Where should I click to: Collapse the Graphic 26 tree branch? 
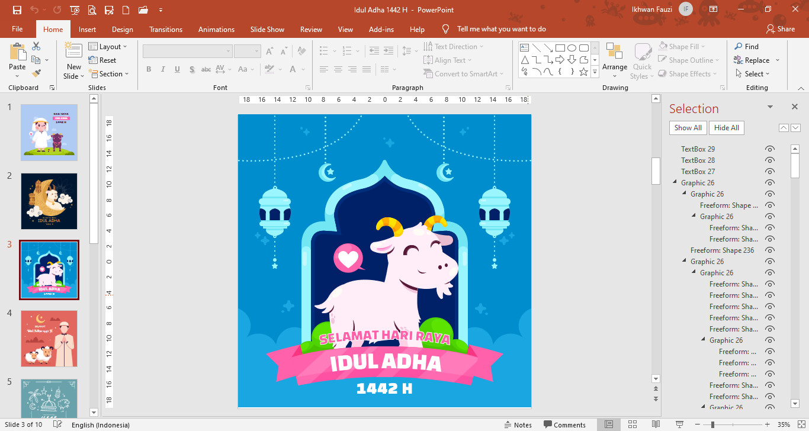[x=675, y=182]
